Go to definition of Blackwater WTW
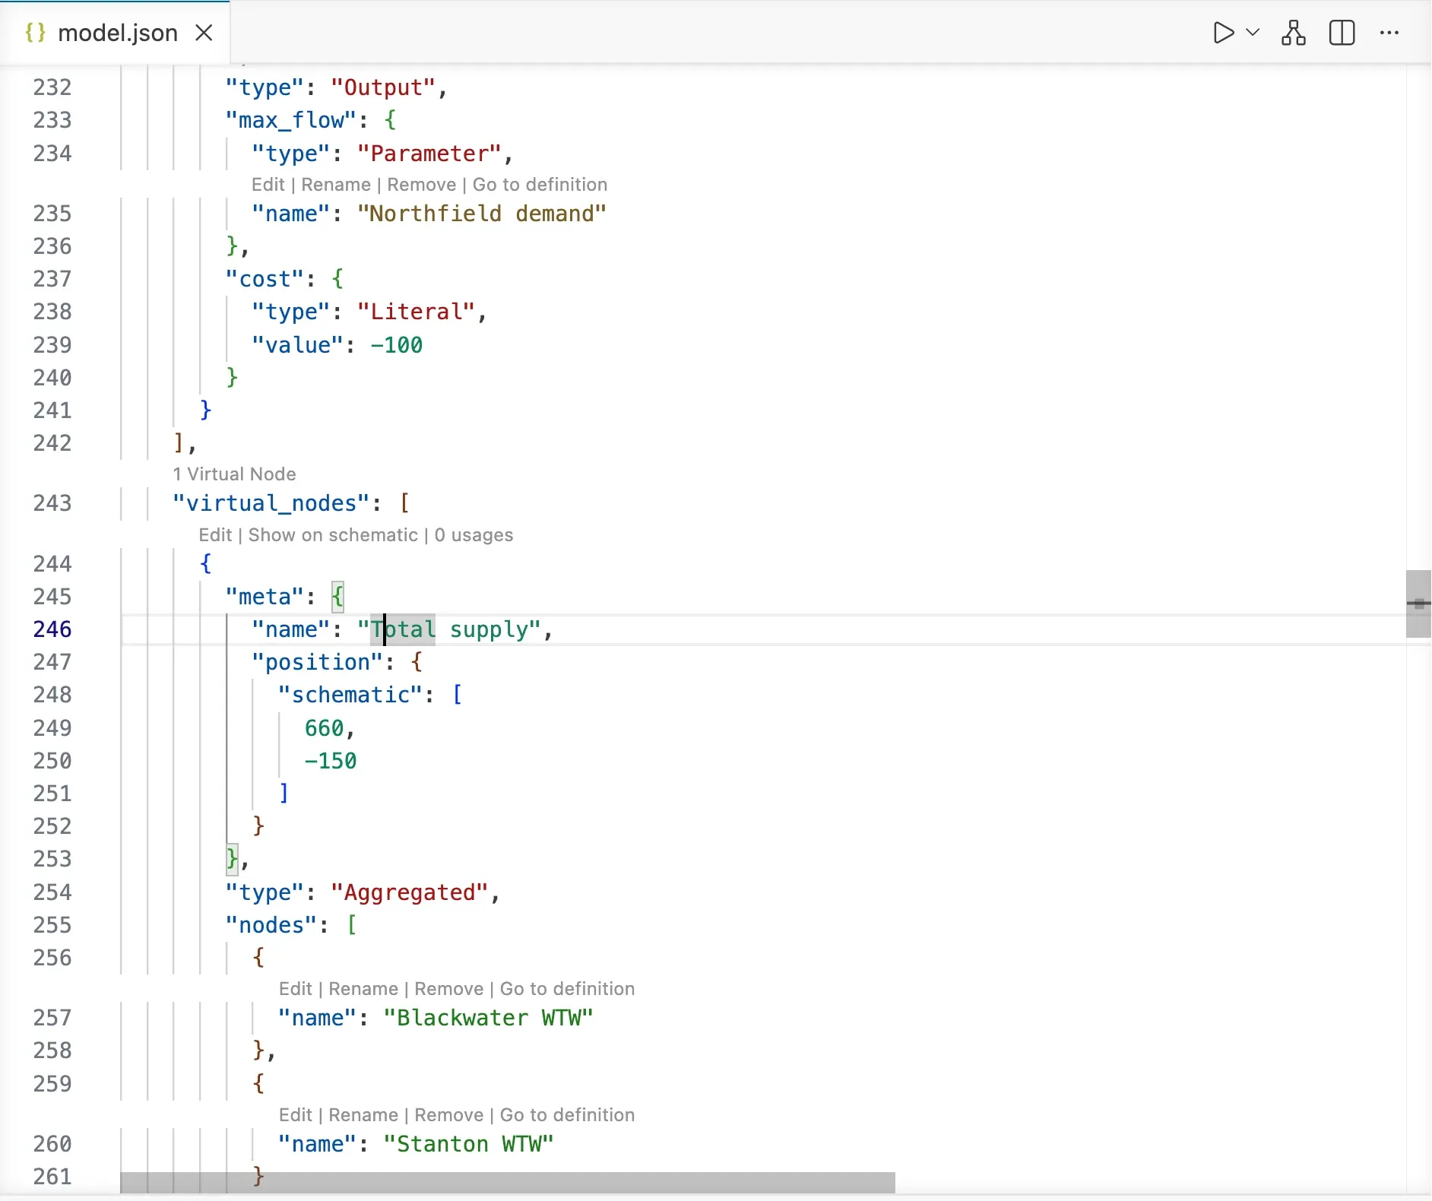Image resolution: width=1432 pixels, height=1201 pixels. (x=568, y=989)
